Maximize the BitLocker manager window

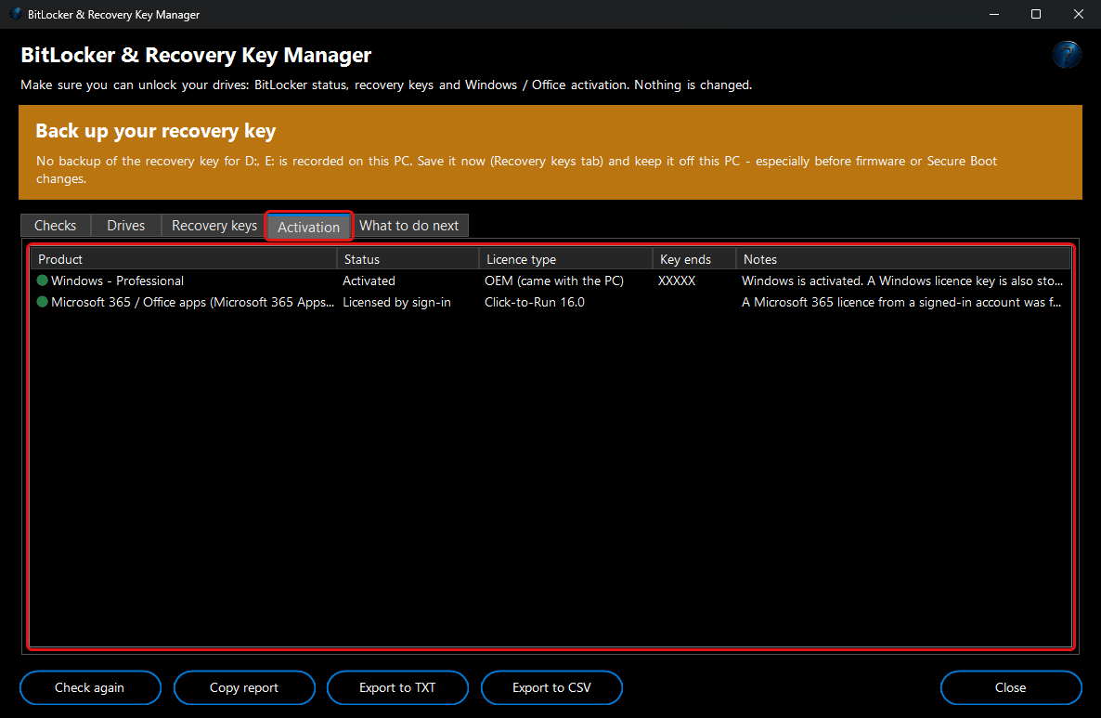tap(1036, 14)
